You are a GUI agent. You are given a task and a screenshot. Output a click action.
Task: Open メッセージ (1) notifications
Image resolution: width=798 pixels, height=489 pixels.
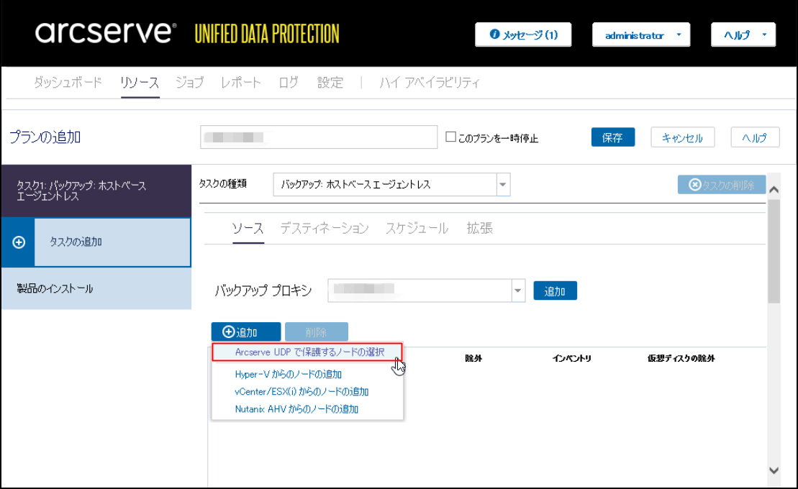[523, 35]
